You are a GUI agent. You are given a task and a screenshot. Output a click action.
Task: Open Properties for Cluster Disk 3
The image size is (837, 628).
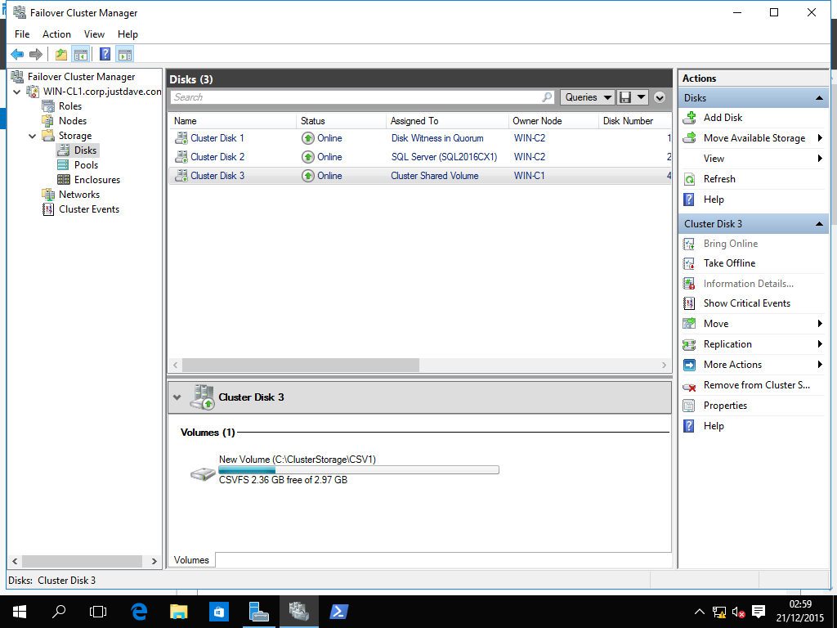(x=725, y=406)
